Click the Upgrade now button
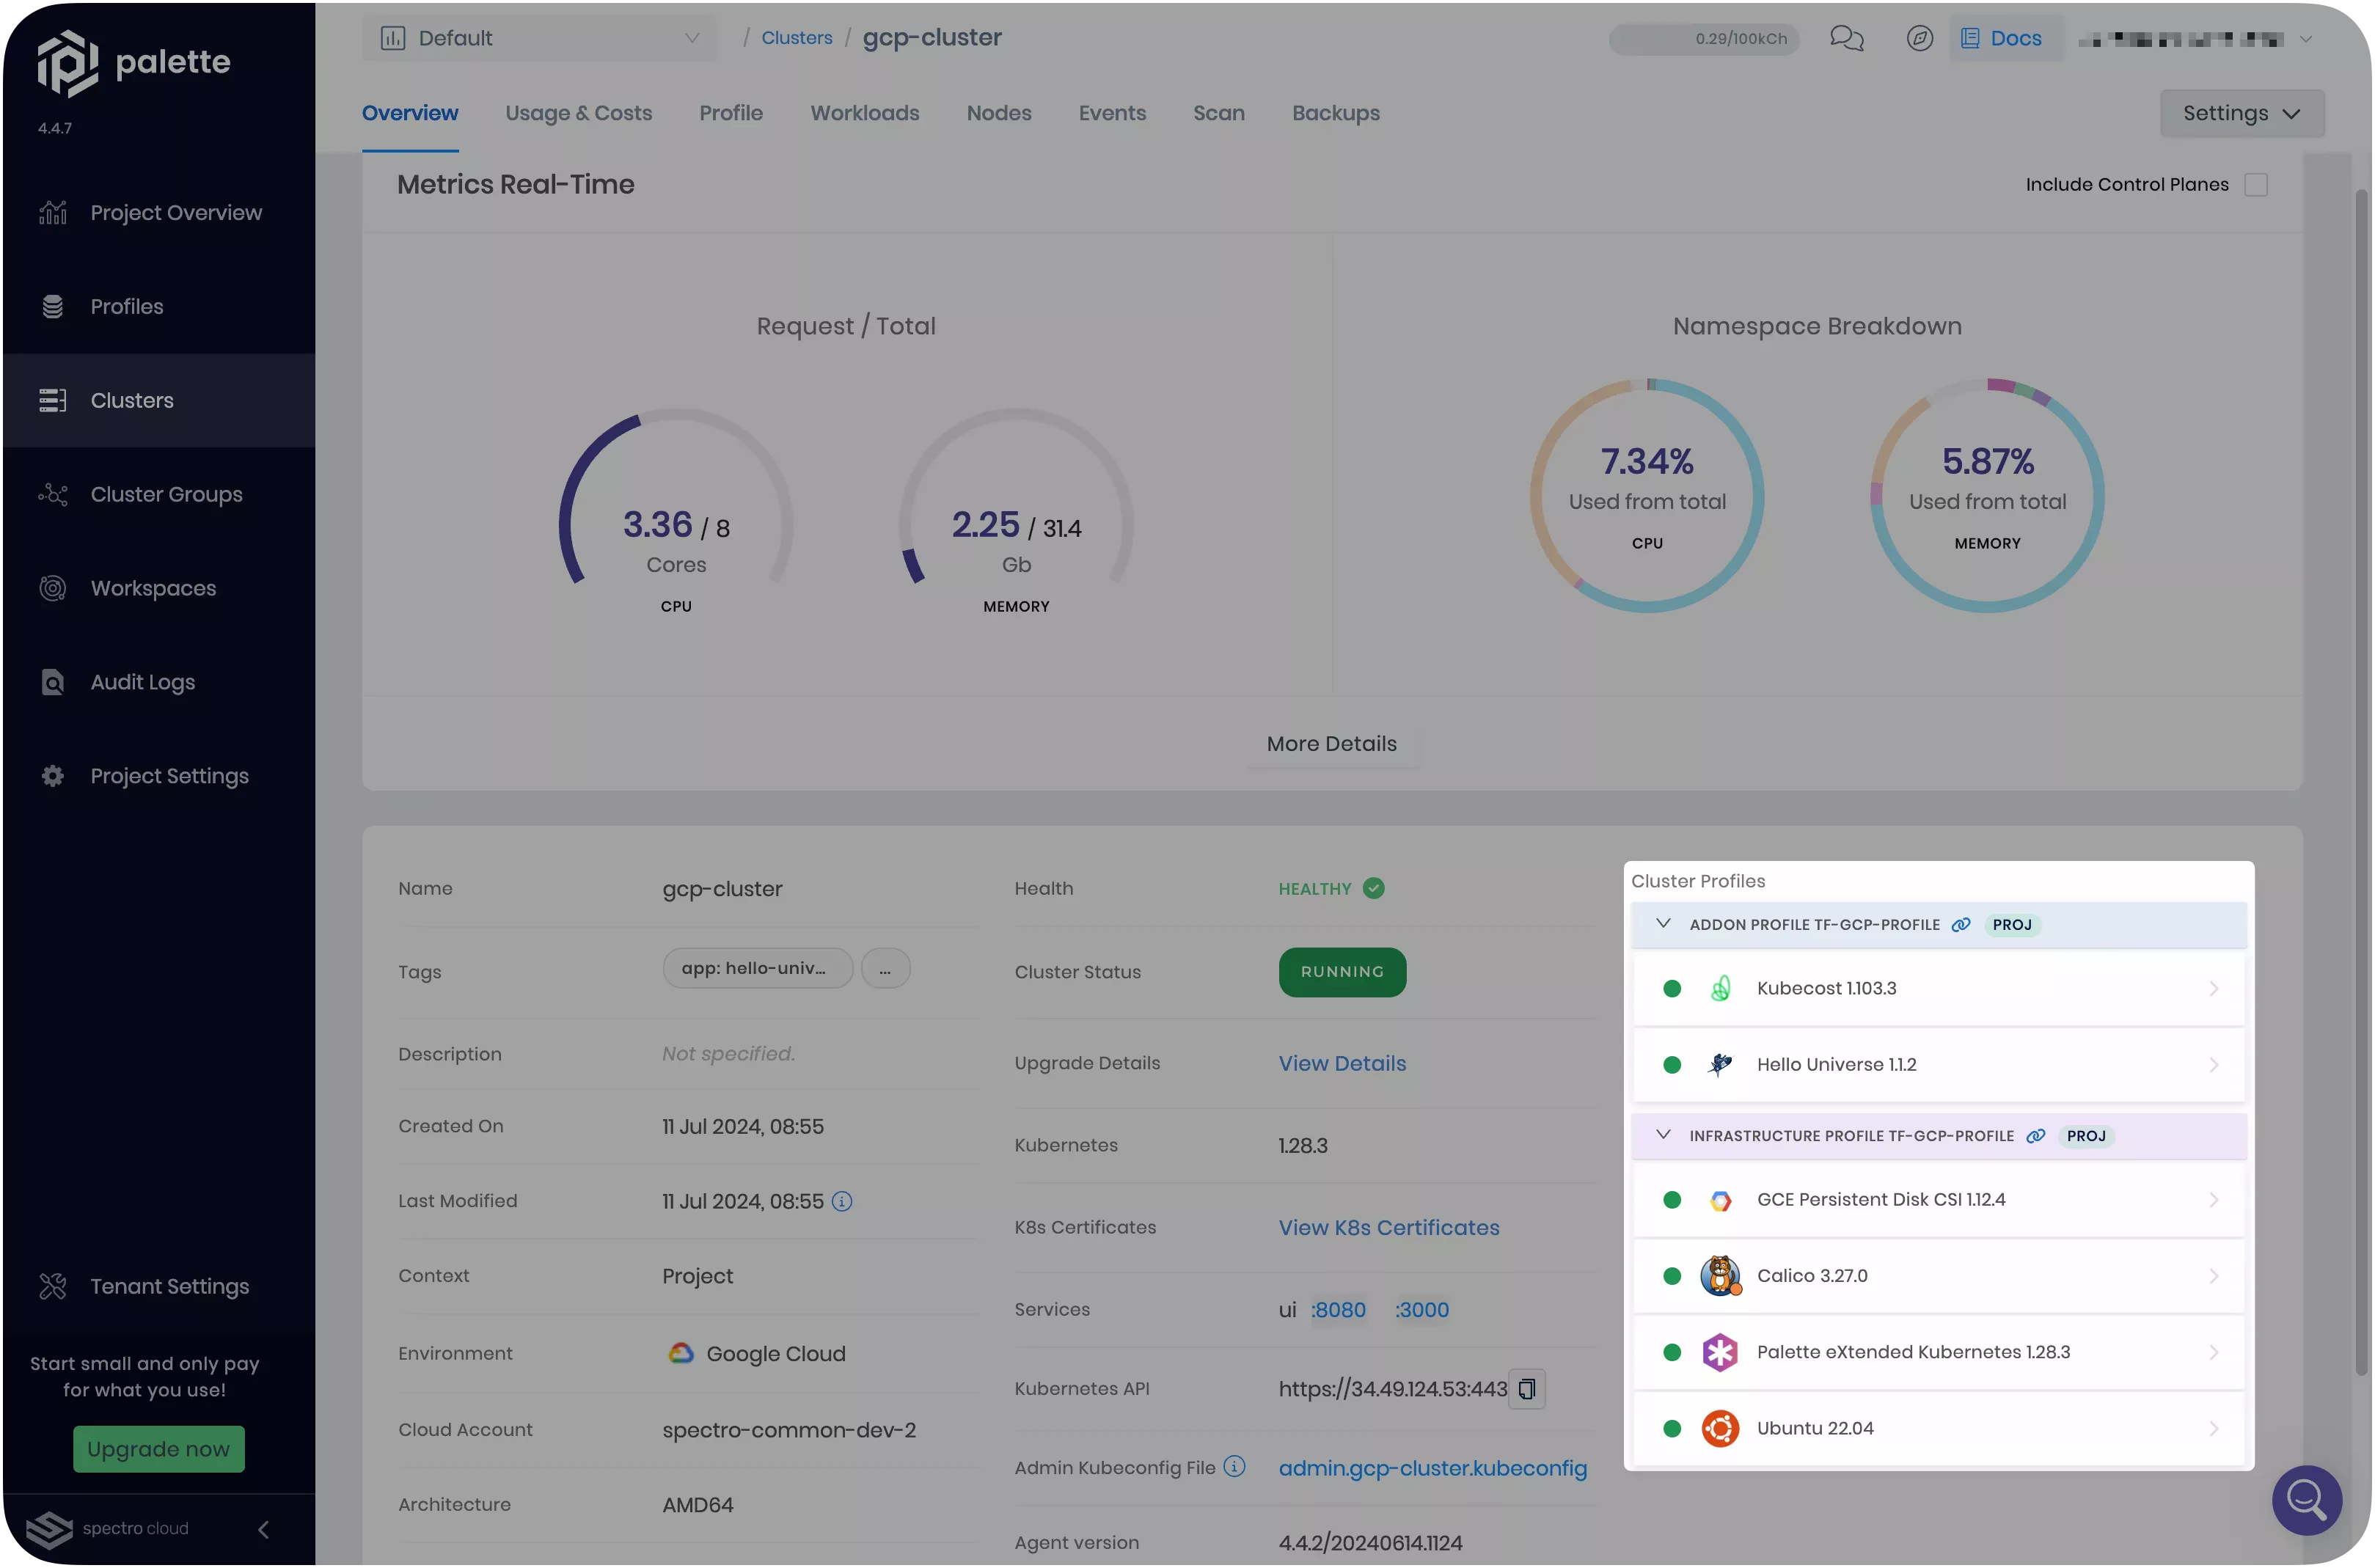The width and height of the screenshot is (2375, 1568). pos(159,1450)
